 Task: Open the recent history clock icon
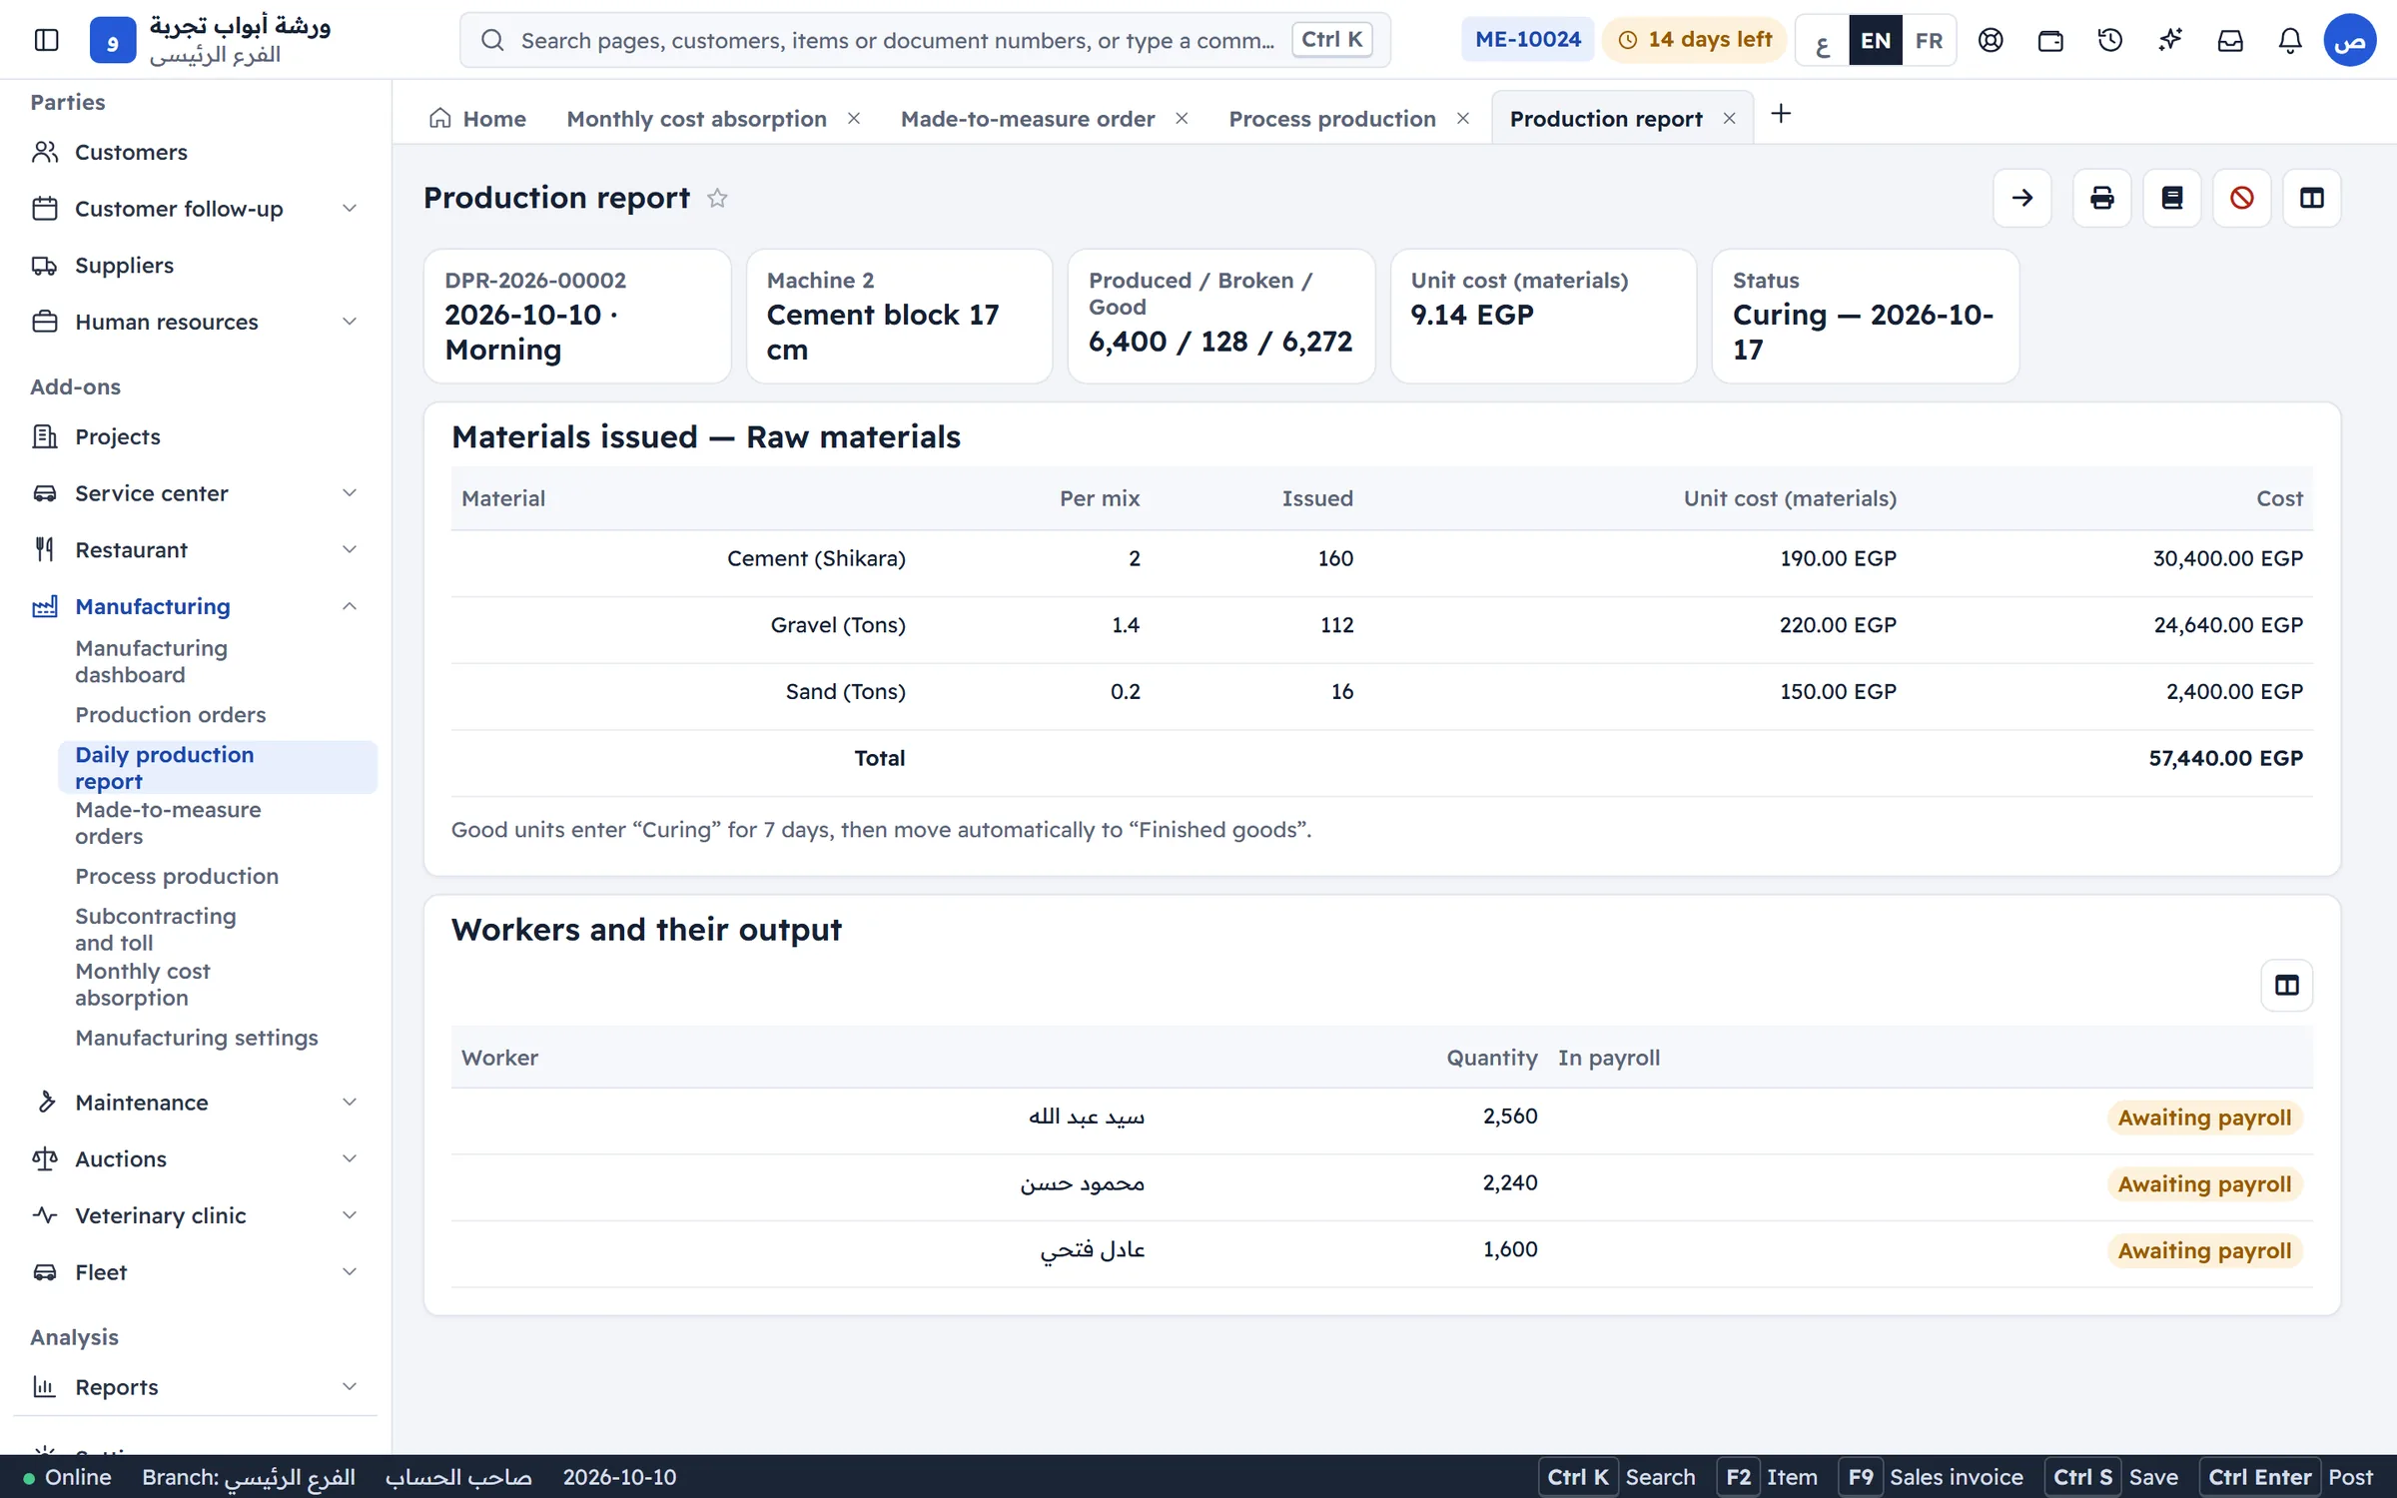click(x=2109, y=40)
